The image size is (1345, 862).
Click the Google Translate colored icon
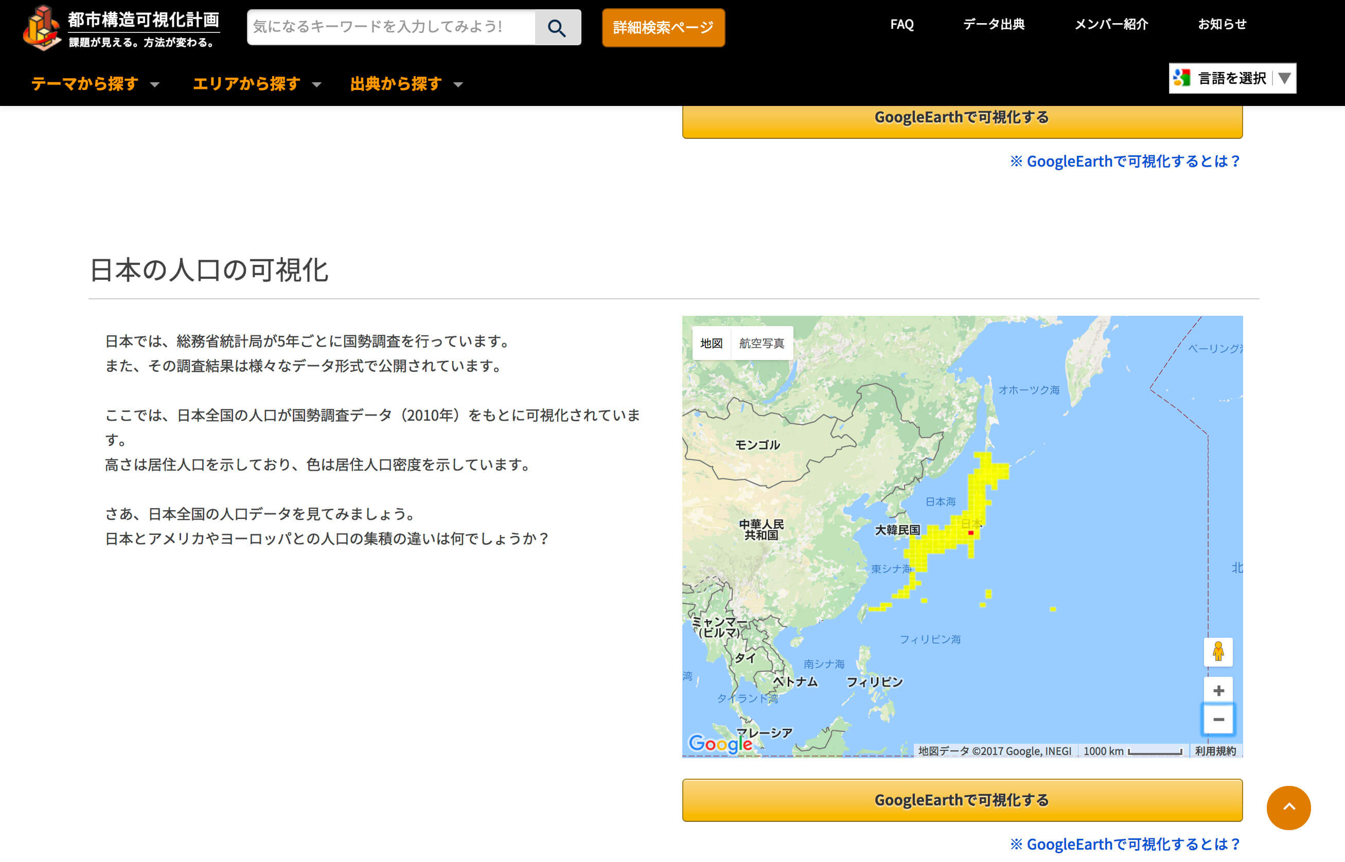click(x=1182, y=78)
